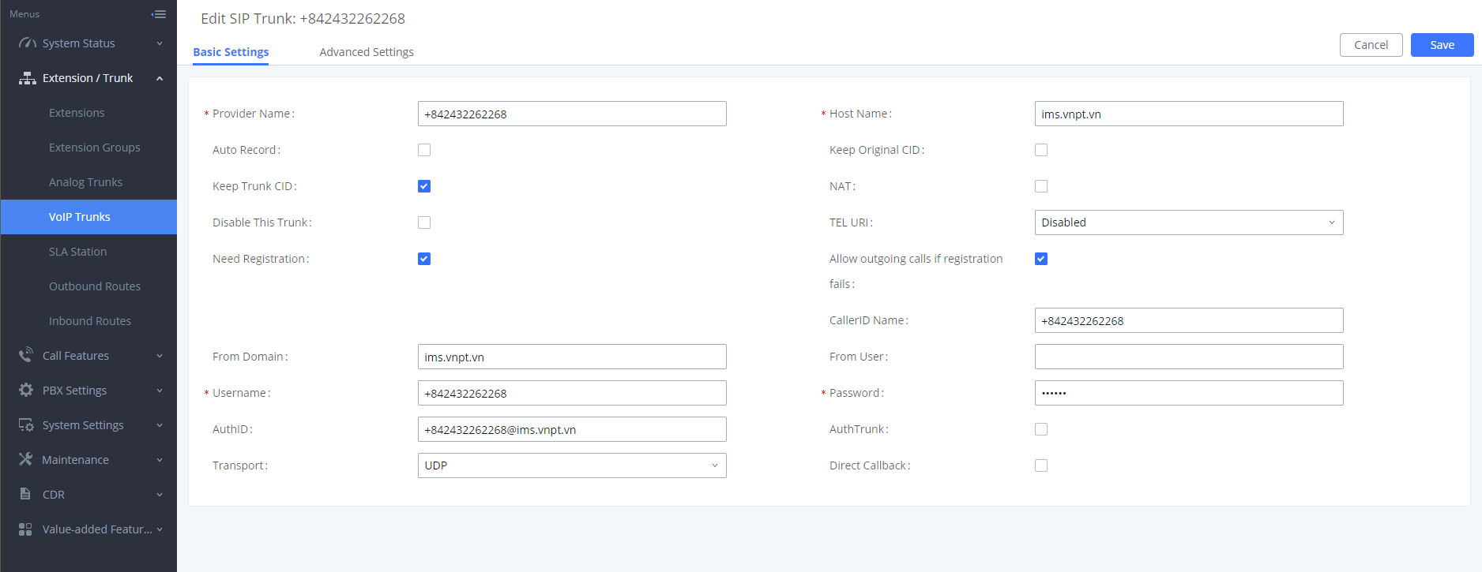The height and width of the screenshot is (572, 1482).
Task: Click the Extension / Trunk network icon
Action: click(x=27, y=78)
